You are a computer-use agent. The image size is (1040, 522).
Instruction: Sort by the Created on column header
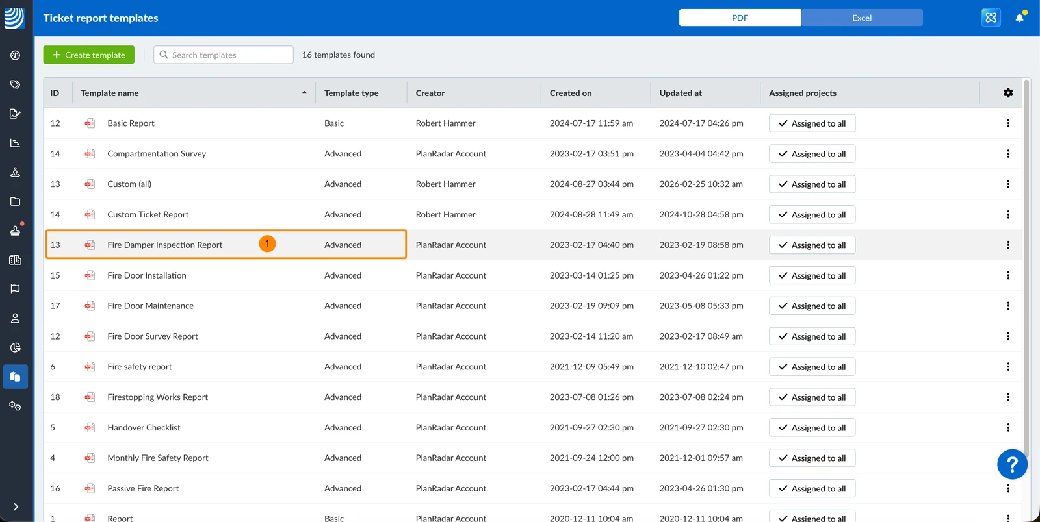571,93
